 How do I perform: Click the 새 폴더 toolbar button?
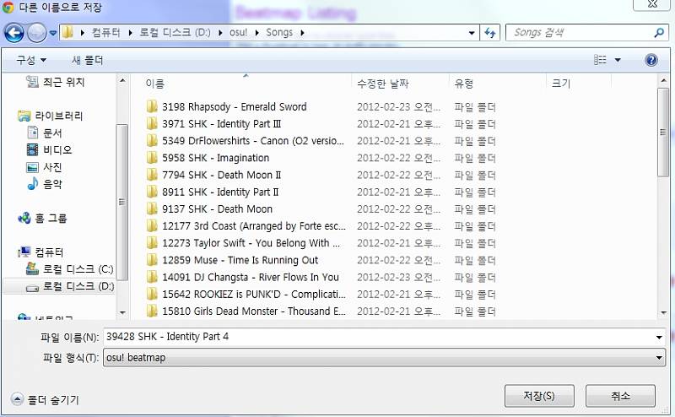tap(87, 60)
